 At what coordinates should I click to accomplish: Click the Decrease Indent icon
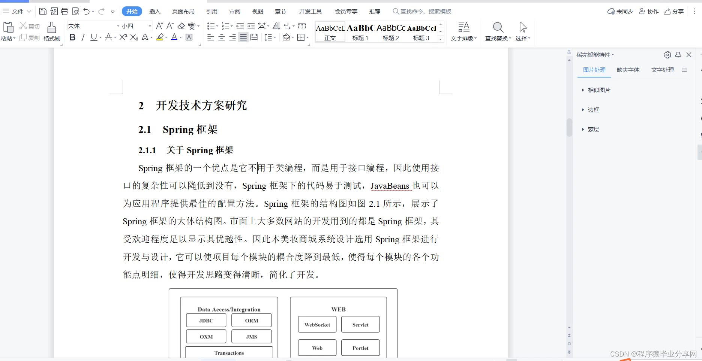(x=240, y=26)
